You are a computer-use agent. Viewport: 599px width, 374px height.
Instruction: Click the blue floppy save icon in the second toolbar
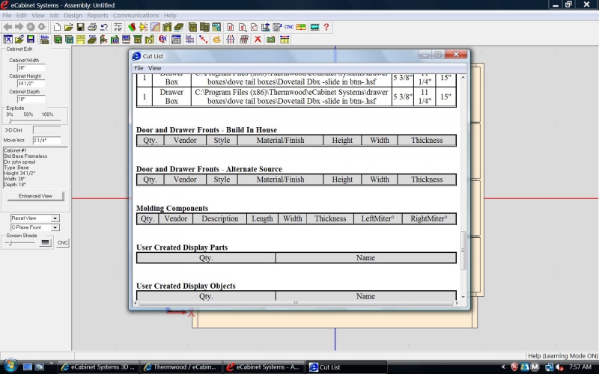click(31, 40)
